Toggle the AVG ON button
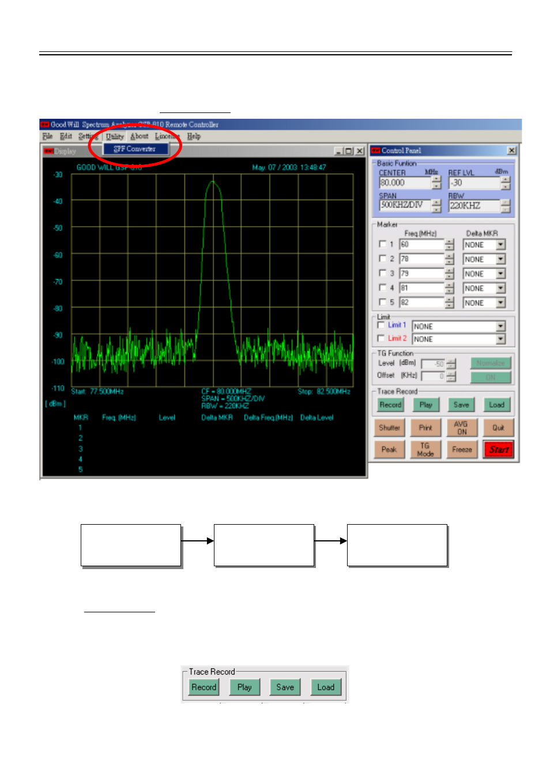The height and width of the screenshot is (779, 550). 462,428
